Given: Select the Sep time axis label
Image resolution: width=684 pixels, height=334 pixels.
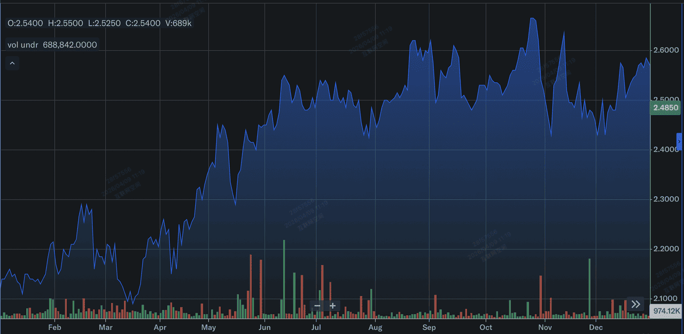Looking at the screenshot, I should click(x=429, y=327).
